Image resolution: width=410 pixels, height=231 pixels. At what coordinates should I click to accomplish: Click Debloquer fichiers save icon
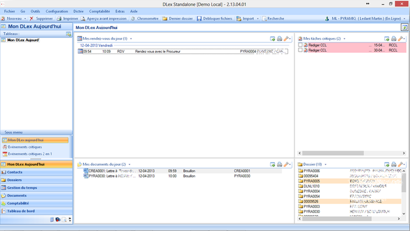[x=199, y=18]
